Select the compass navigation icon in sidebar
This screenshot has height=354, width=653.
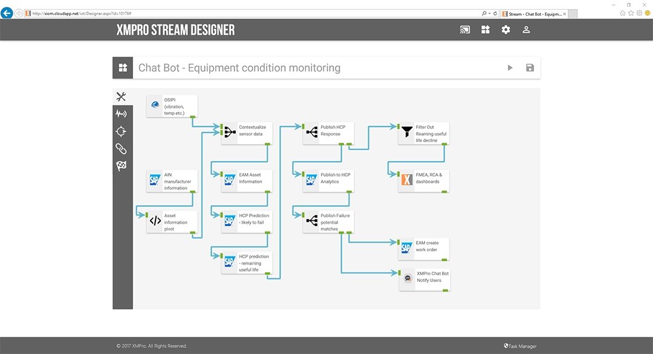tap(121, 131)
